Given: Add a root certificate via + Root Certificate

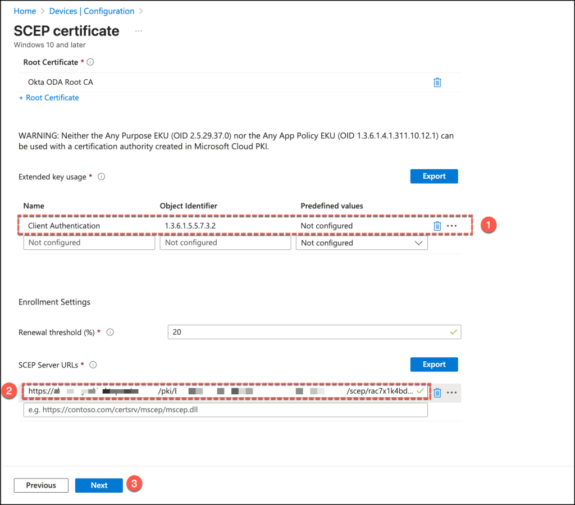Looking at the screenshot, I should (49, 98).
